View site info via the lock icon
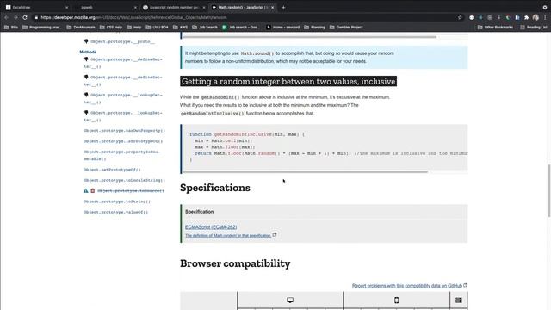 [x=36, y=17]
